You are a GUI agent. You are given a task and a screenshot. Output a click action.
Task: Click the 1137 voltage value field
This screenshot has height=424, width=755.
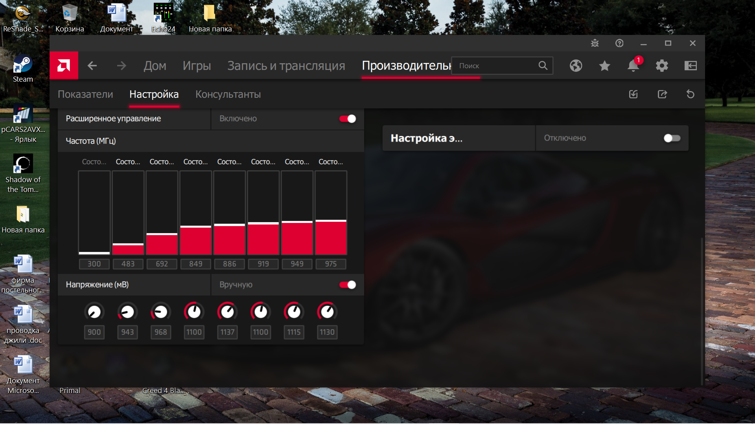click(x=227, y=332)
